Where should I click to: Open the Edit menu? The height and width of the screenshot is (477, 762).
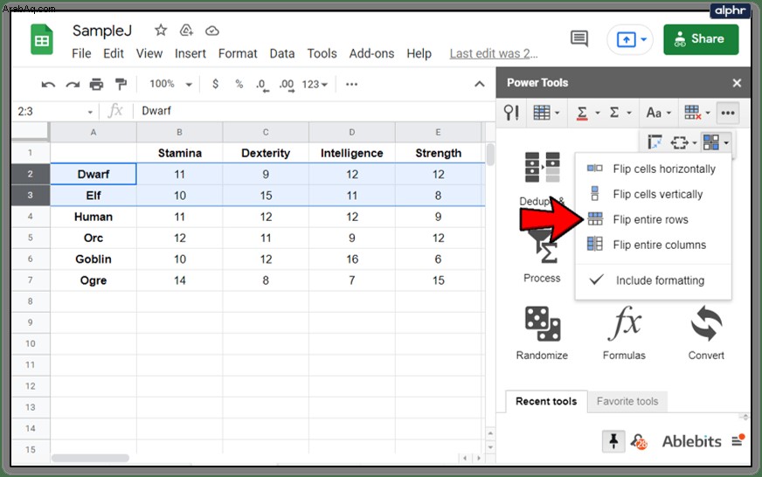114,53
